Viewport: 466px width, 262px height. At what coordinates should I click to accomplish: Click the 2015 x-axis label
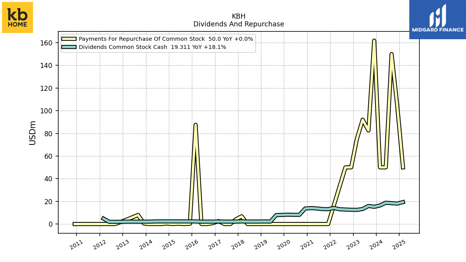click(169, 245)
